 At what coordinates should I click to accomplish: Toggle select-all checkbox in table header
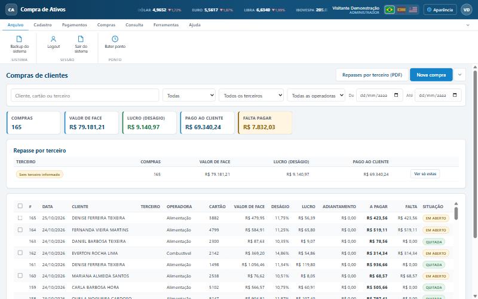tap(20, 206)
